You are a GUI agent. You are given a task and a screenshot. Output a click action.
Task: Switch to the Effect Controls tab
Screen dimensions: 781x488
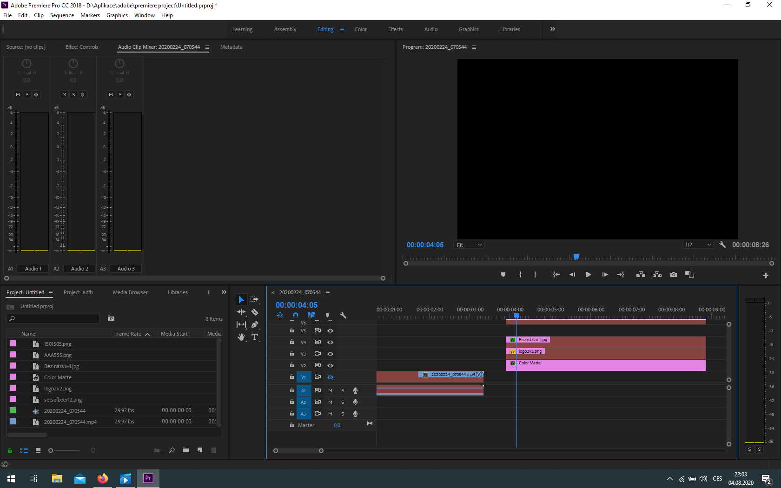click(82, 47)
